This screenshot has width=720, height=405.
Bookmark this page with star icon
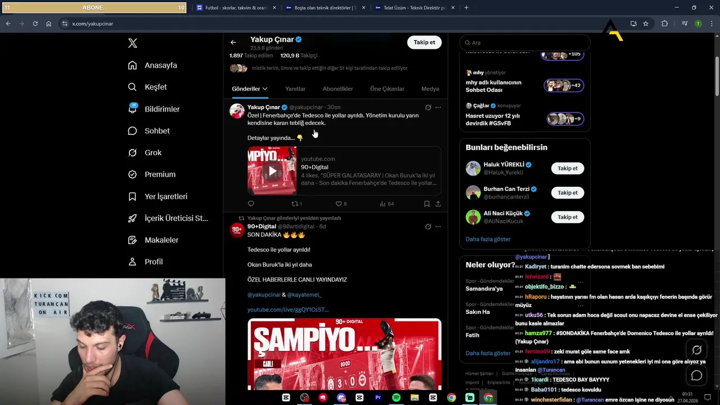click(x=646, y=24)
